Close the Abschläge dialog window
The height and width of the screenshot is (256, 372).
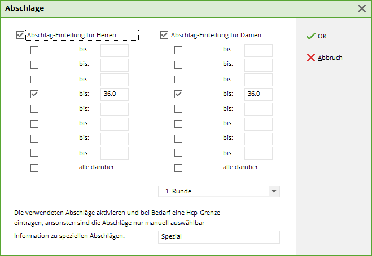362,8
